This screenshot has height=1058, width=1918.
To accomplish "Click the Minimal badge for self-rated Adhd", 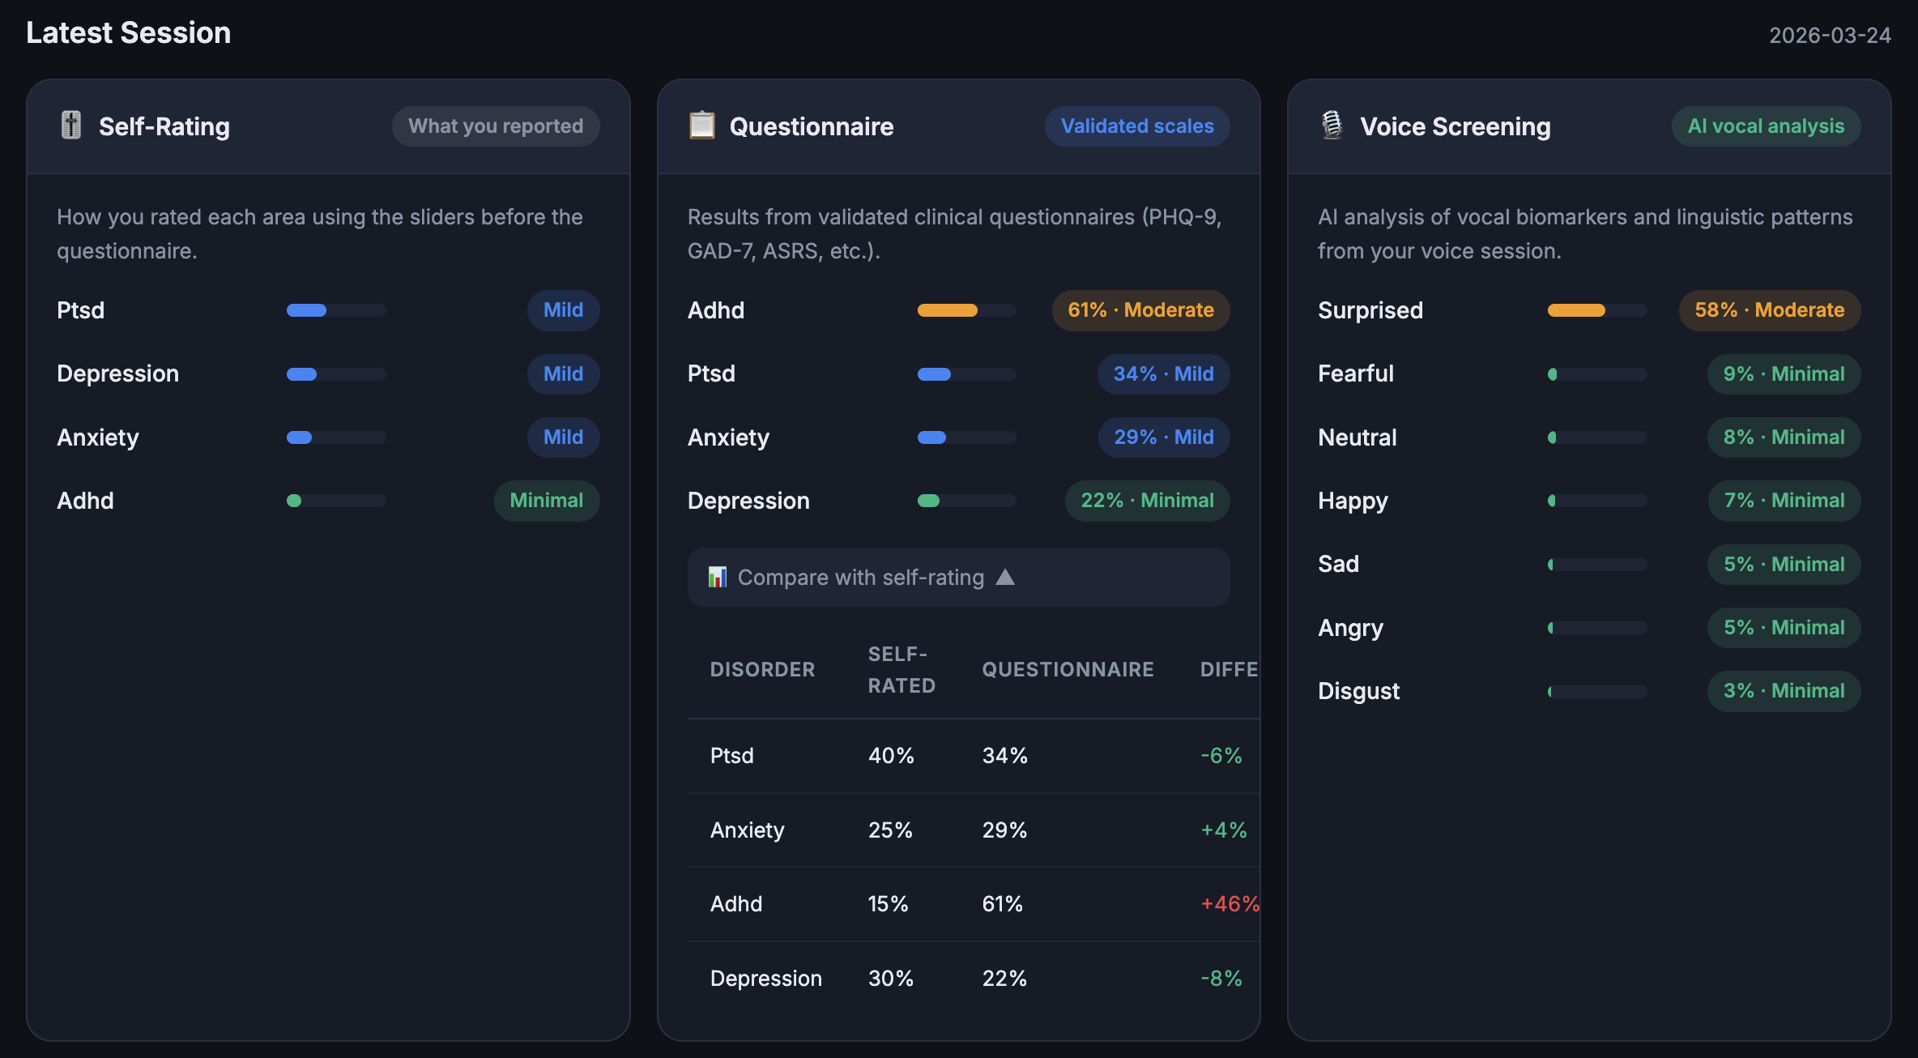I will click(x=546, y=501).
